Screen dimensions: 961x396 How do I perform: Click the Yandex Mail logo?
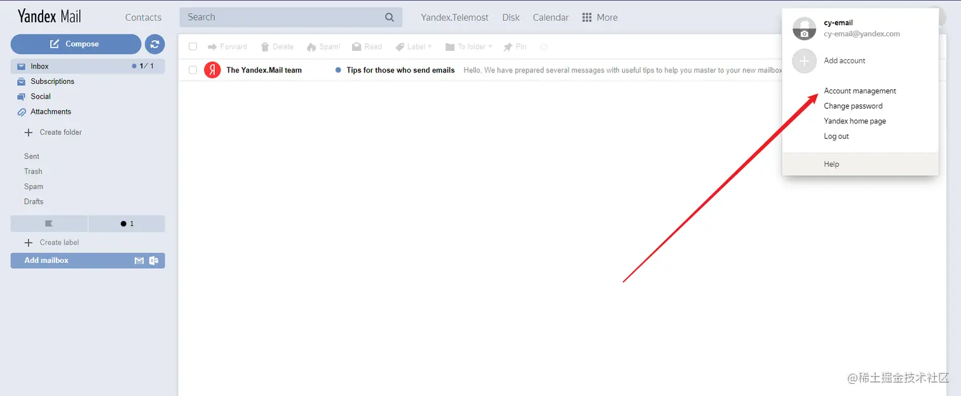[x=49, y=17]
